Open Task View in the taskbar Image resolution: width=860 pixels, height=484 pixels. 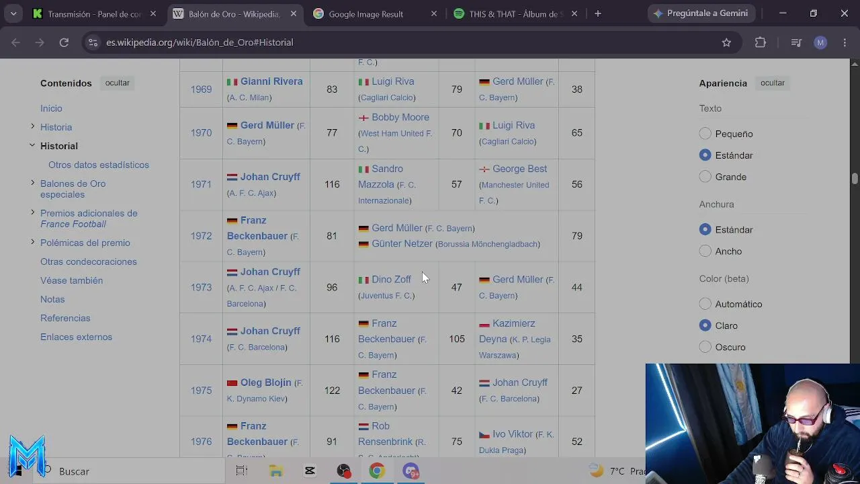[x=242, y=471]
